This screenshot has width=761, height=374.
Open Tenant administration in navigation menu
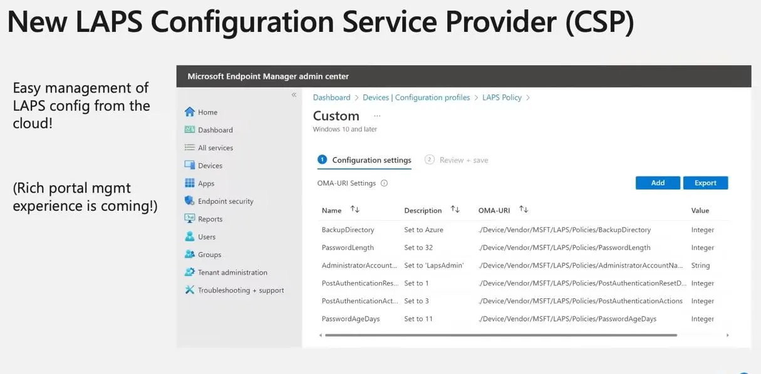tap(232, 273)
